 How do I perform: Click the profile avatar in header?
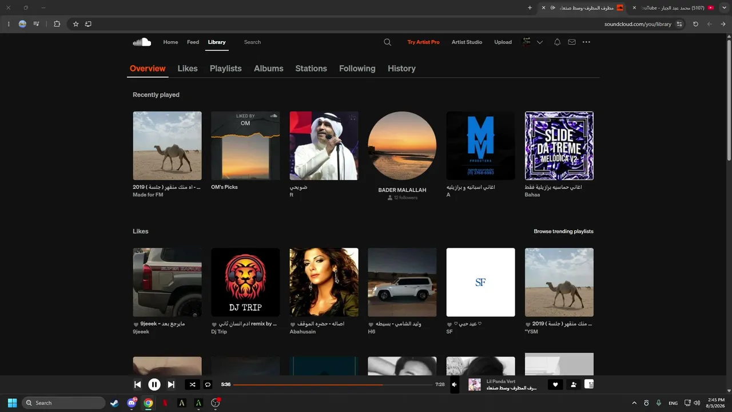527,42
